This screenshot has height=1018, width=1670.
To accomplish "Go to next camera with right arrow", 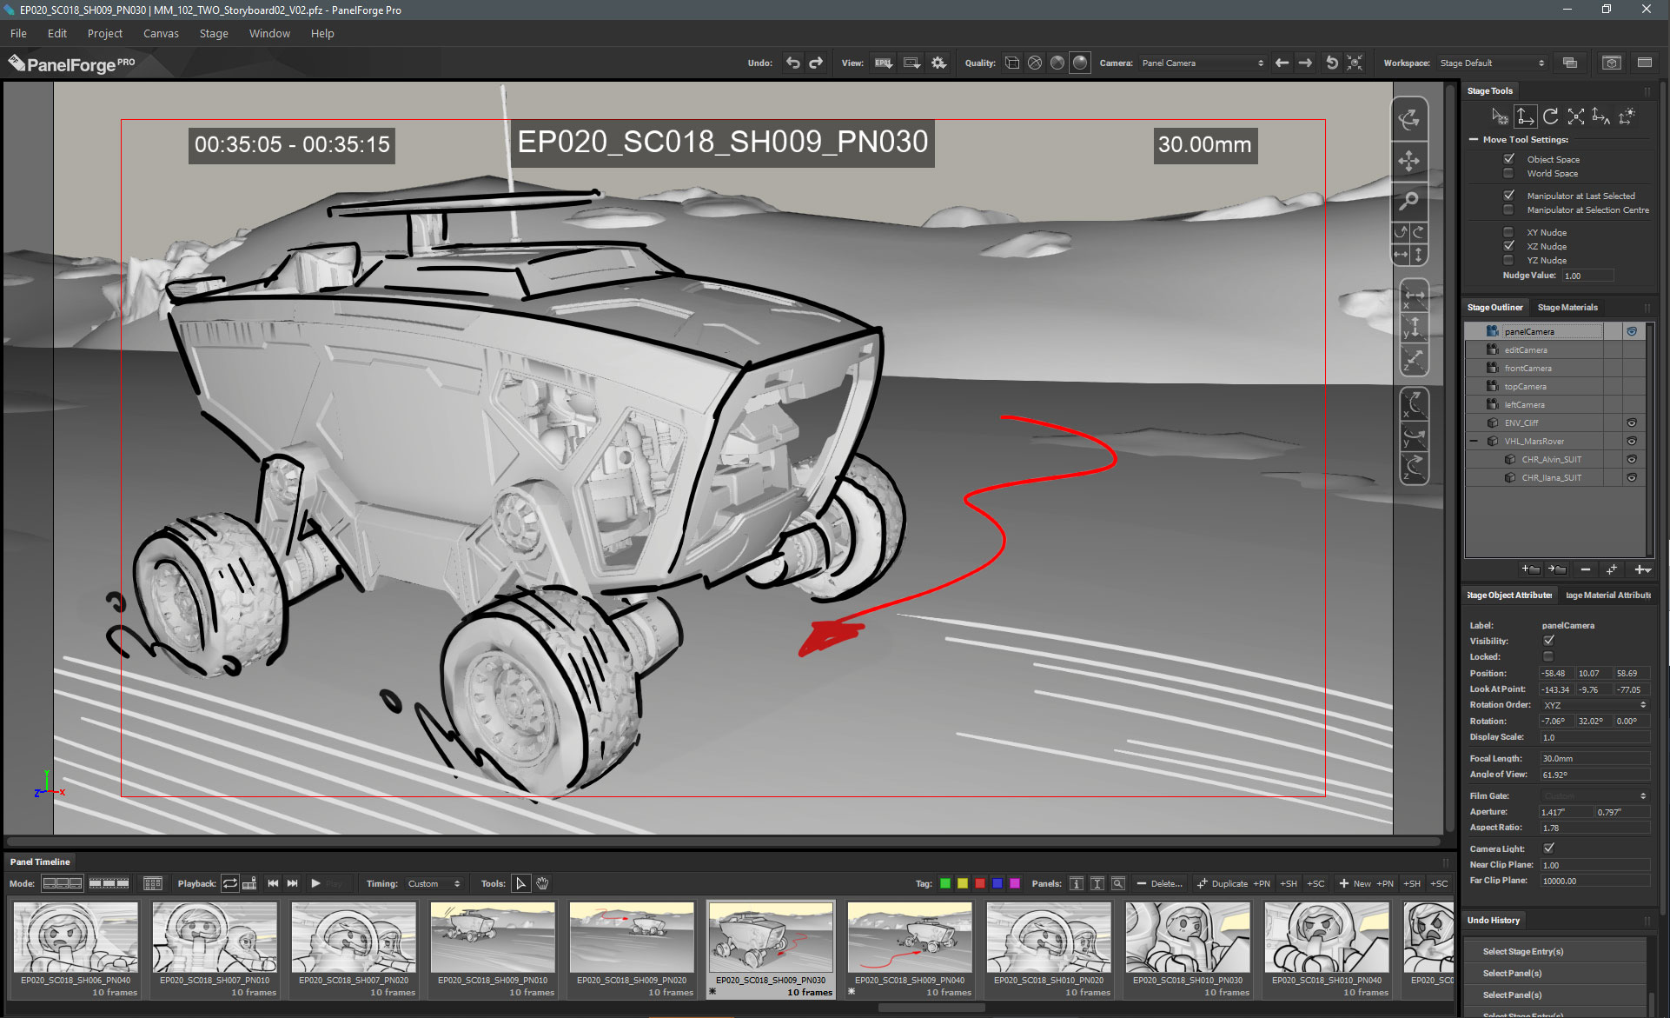I will [1305, 63].
